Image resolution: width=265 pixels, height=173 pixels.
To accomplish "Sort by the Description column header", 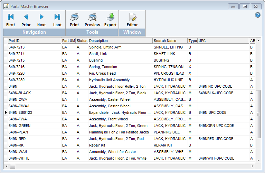I will click(x=121, y=41).
